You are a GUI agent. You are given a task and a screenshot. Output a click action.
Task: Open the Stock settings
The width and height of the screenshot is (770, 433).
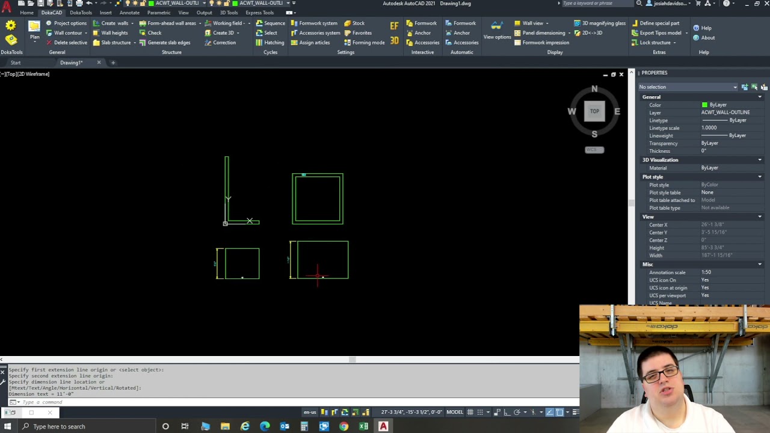tap(354, 23)
